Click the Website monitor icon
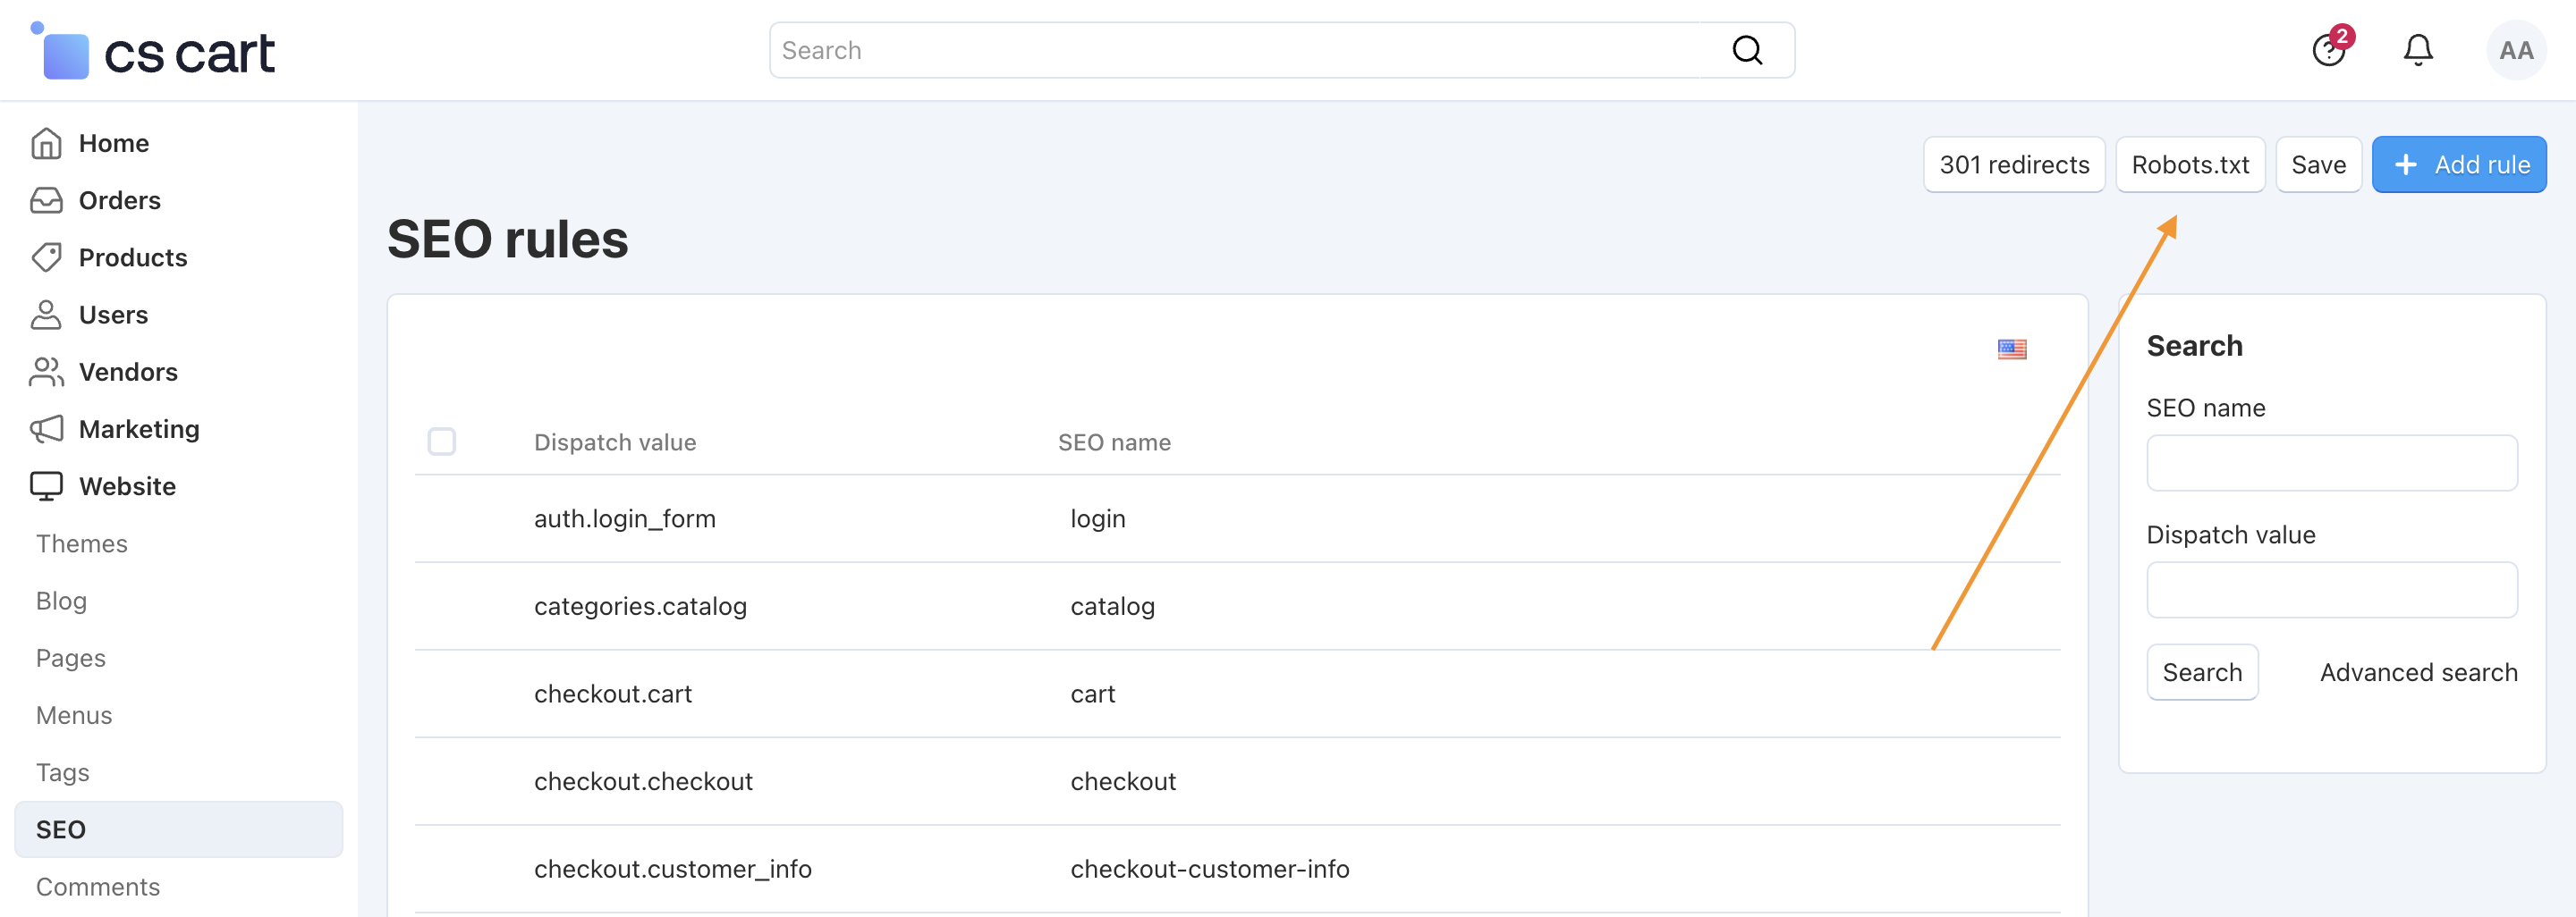 pyautogui.click(x=46, y=485)
